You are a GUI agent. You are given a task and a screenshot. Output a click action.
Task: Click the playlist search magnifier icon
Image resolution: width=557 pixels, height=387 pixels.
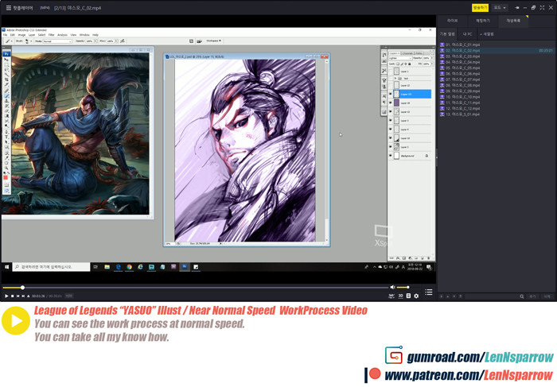pyautogui.click(x=522, y=296)
